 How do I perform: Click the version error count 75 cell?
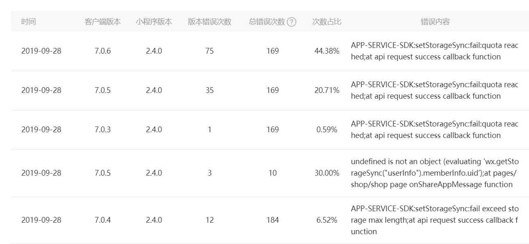click(209, 51)
